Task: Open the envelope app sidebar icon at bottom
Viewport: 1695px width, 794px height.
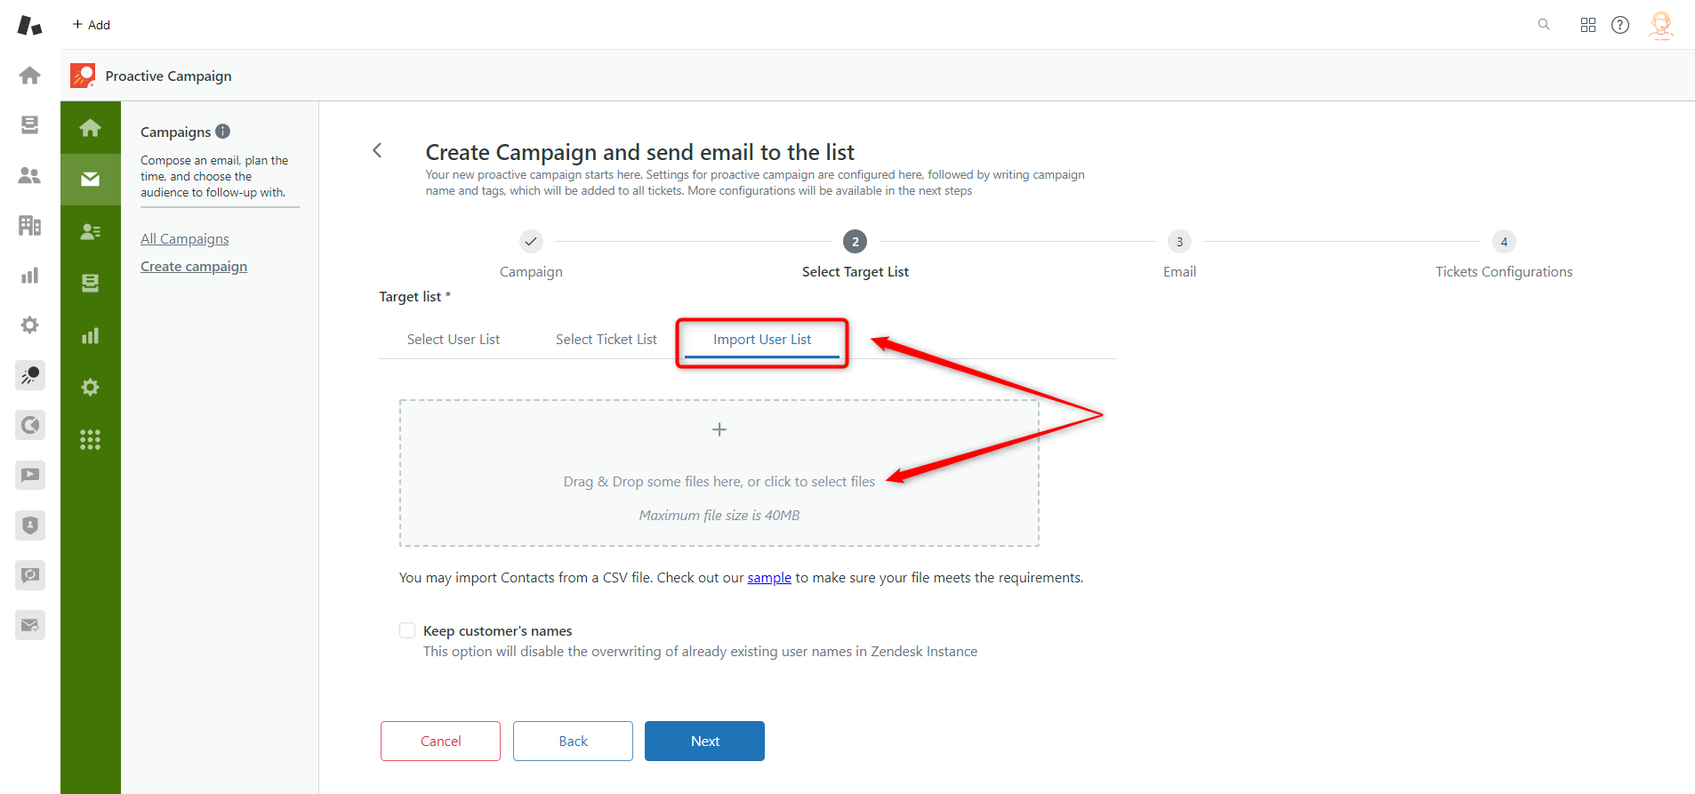Action: (x=30, y=625)
